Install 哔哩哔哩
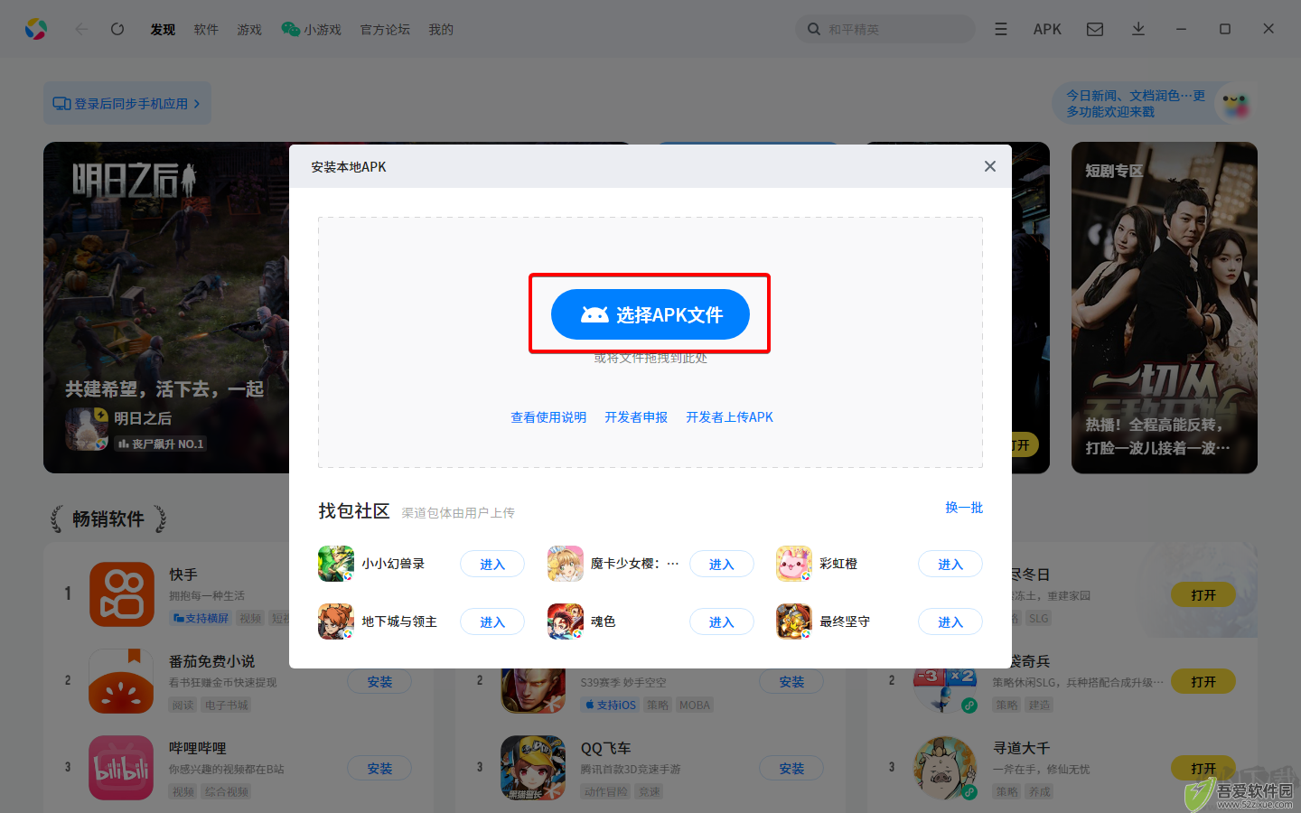The height and width of the screenshot is (813, 1301). (379, 769)
